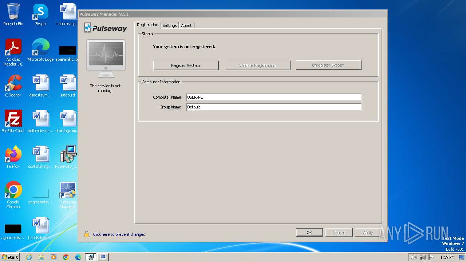Viewport: 466px width, 262px height.
Task: Click the Pulseway logo
Action: tap(106, 28)
